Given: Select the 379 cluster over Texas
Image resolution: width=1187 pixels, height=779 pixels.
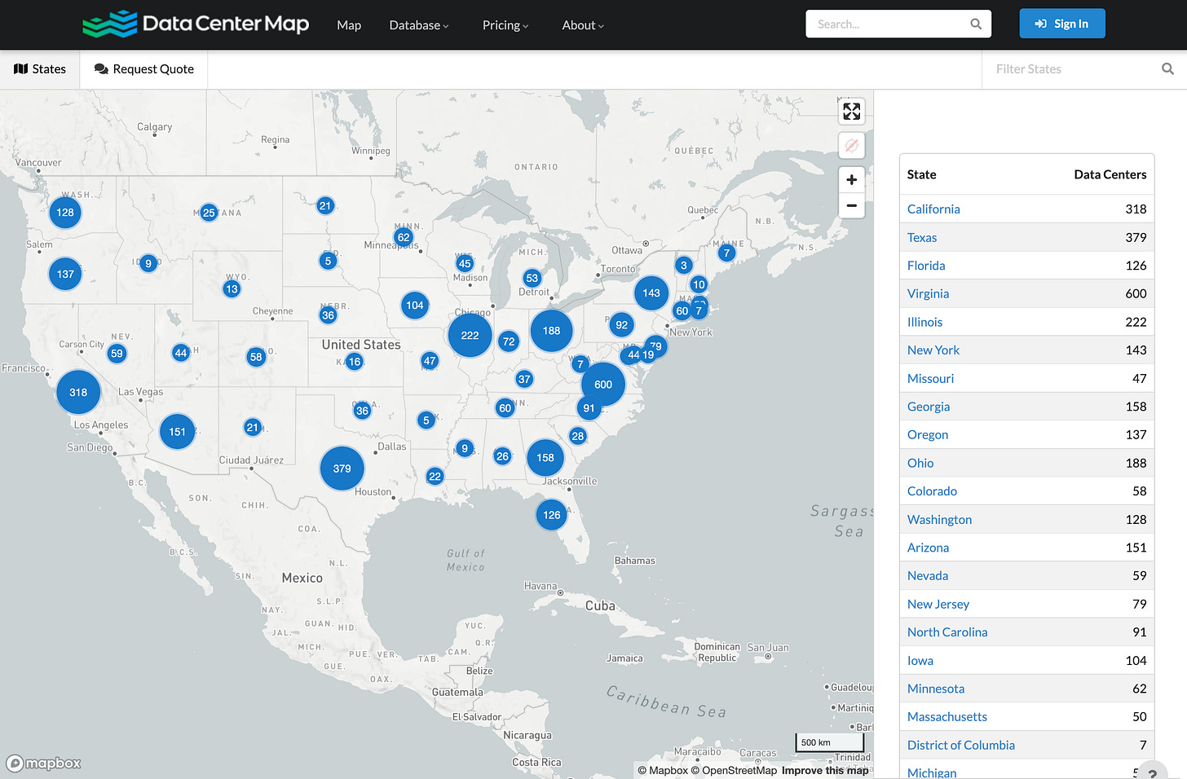Looking at the screenshot, I should tap(342, 468).
